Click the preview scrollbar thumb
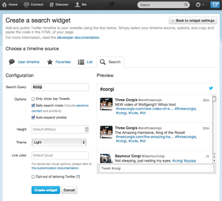Viewport: 222px width, 201px height. (214, 99)
